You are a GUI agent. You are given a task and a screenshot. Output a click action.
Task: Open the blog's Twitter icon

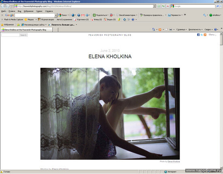tap(202, 34)
